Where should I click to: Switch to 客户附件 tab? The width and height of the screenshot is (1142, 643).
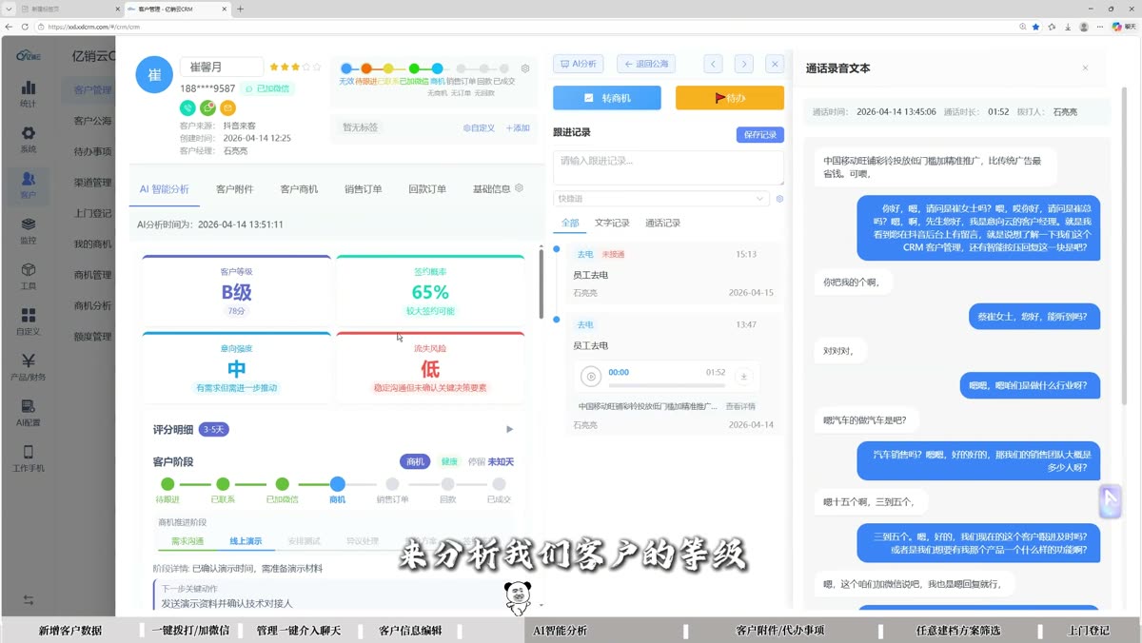coord(235,189)
